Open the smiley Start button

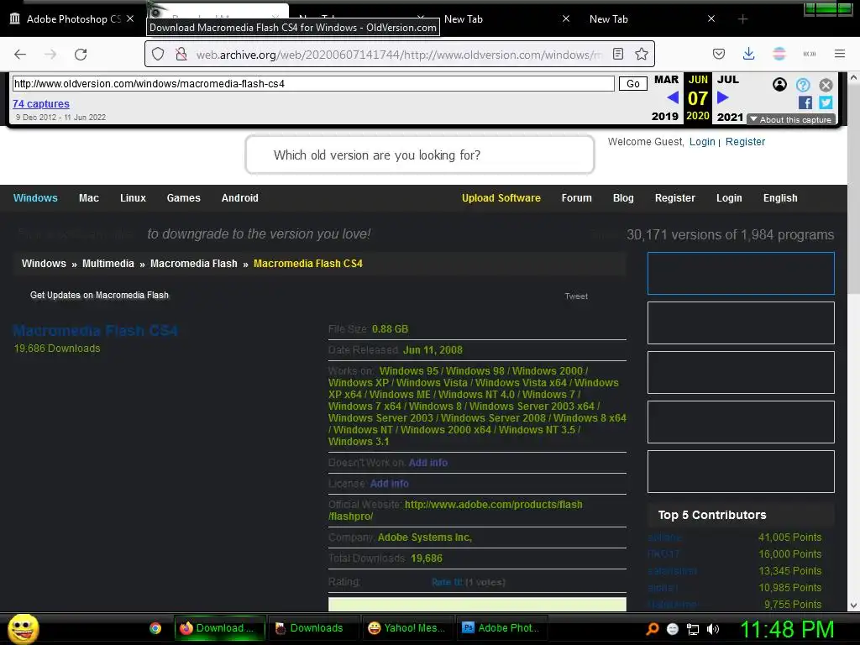(23, 628)
